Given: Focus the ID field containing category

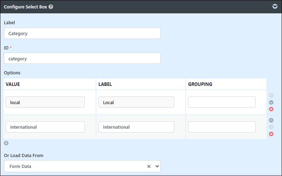Looking at the screenshot, I should tap(82, 58).
